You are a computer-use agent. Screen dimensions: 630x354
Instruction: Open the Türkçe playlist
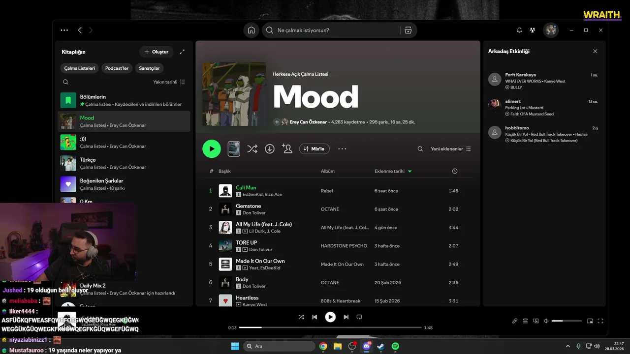tap(124, 163)
